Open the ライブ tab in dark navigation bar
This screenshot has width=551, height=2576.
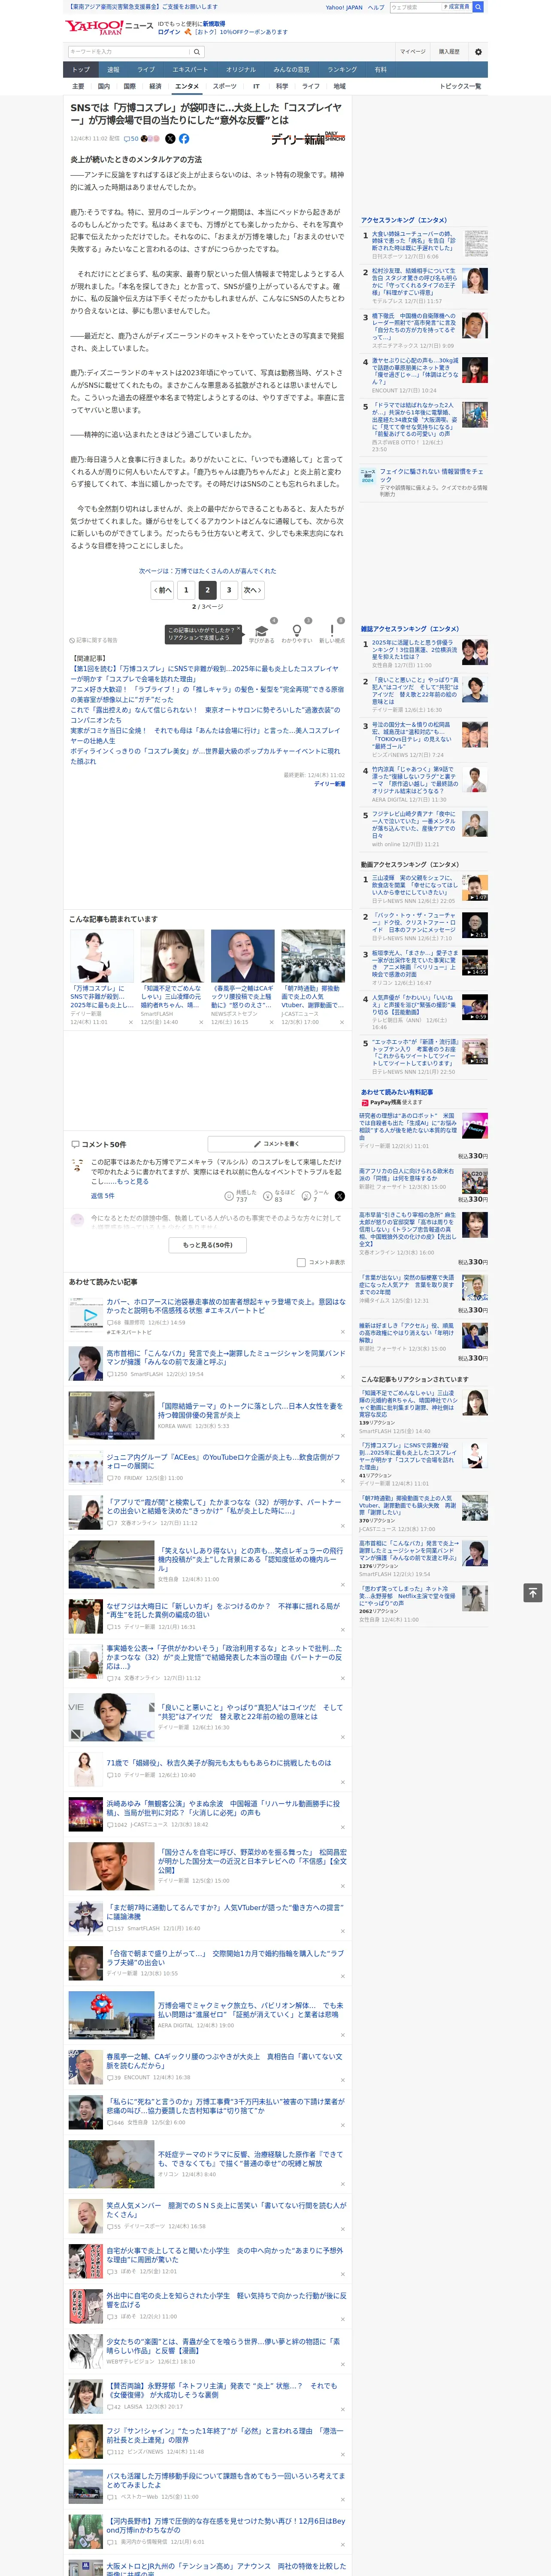[x=146, y=70]
